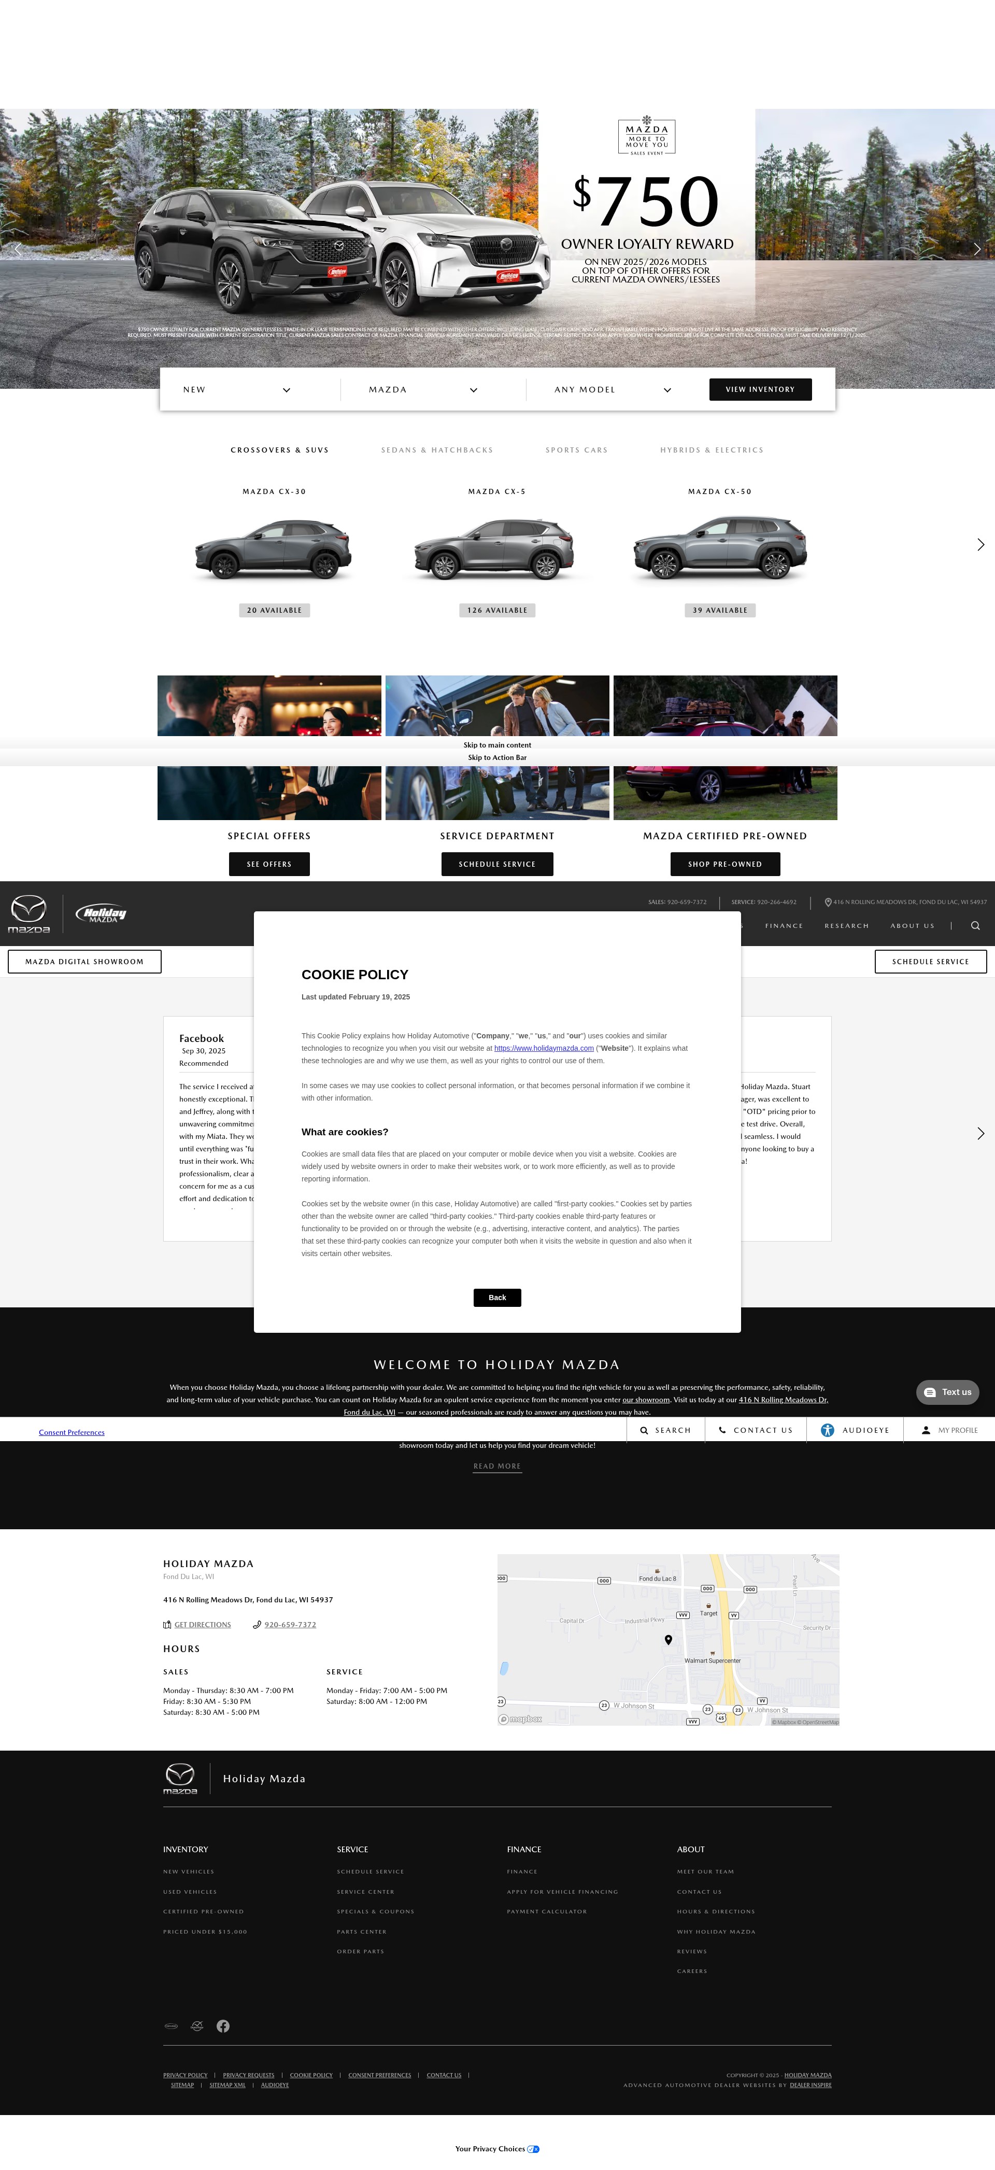Image resolution: width=995 pixels, height=2170 pixels.
Task: Click Contact Us in the bottom action bar
Action: (755, 1430)
